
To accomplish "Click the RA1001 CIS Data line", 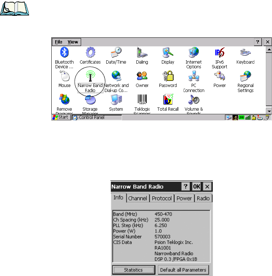I will 163,248.
